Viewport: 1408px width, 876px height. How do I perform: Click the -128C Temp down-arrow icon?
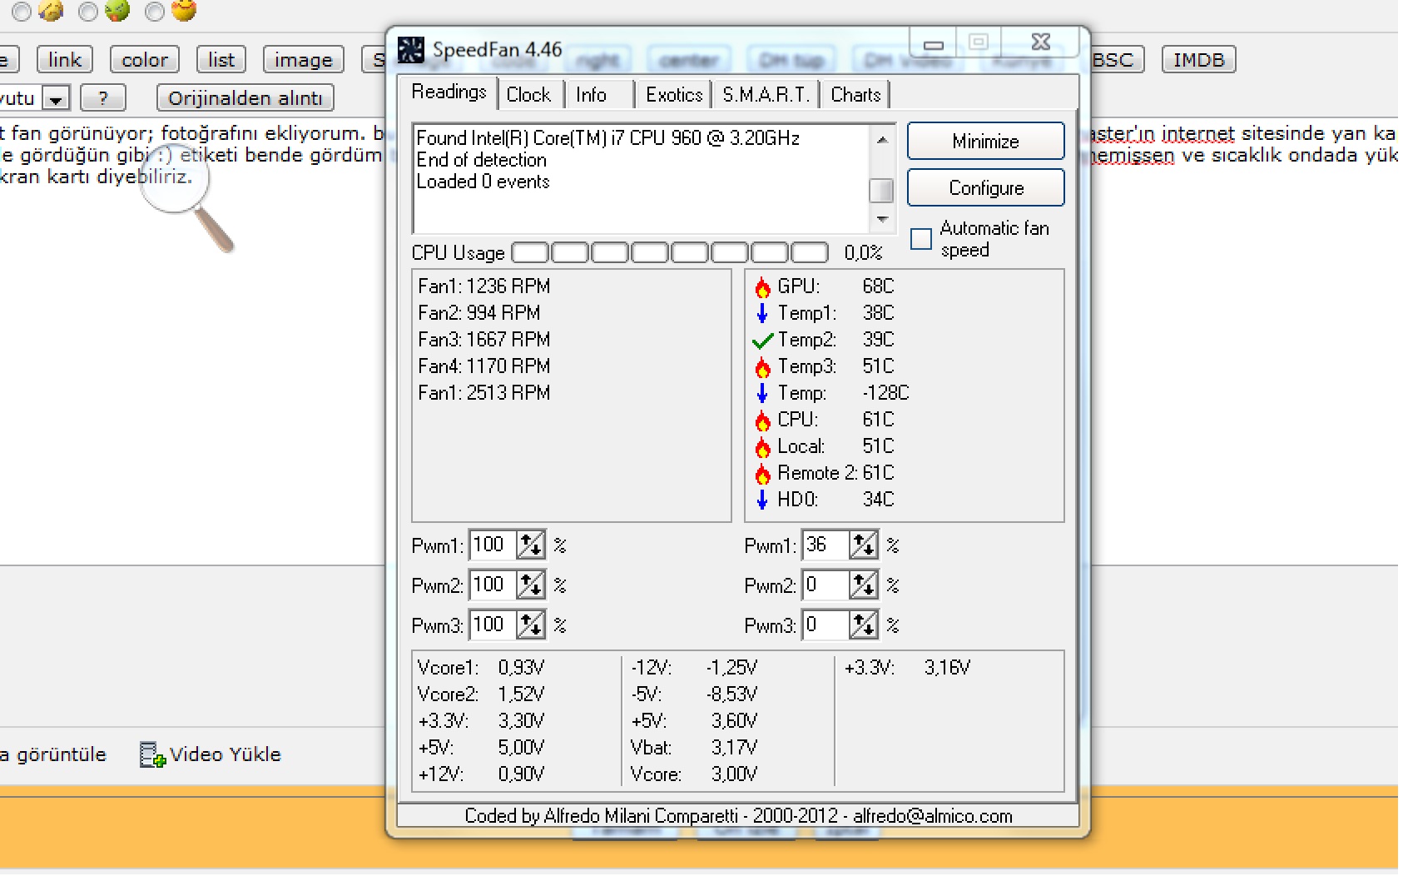coord(761,393)
